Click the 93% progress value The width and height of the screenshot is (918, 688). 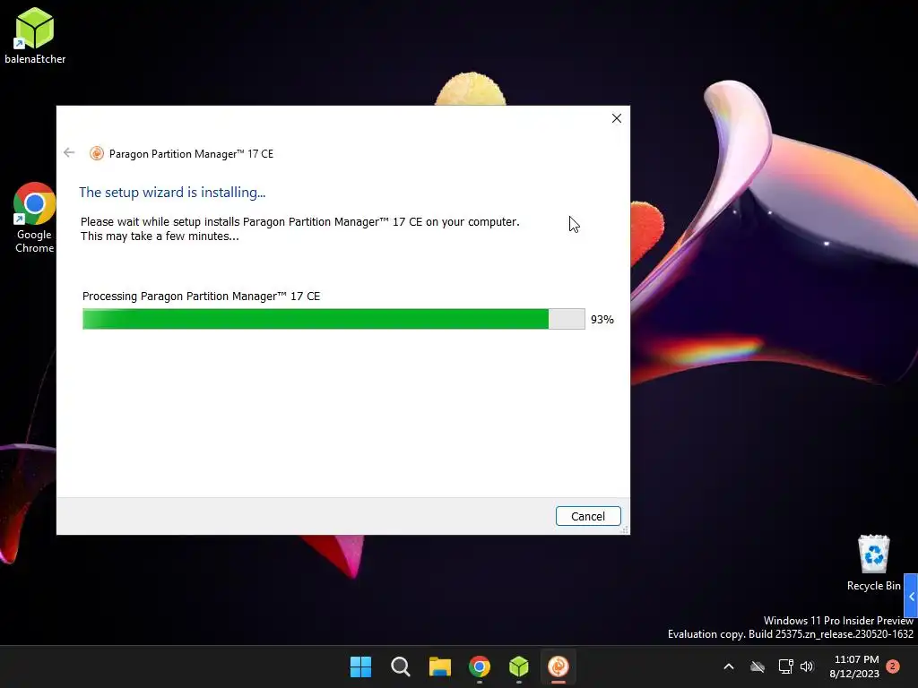pos(602,320)
